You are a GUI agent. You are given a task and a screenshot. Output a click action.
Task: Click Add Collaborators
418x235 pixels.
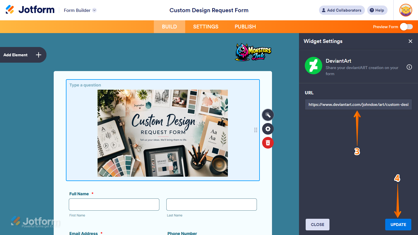click(342, 10)
